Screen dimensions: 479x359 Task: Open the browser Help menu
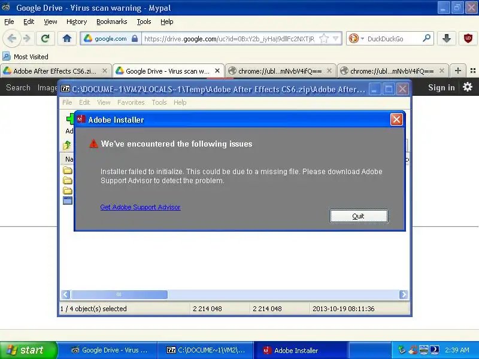tap(167, 22)
